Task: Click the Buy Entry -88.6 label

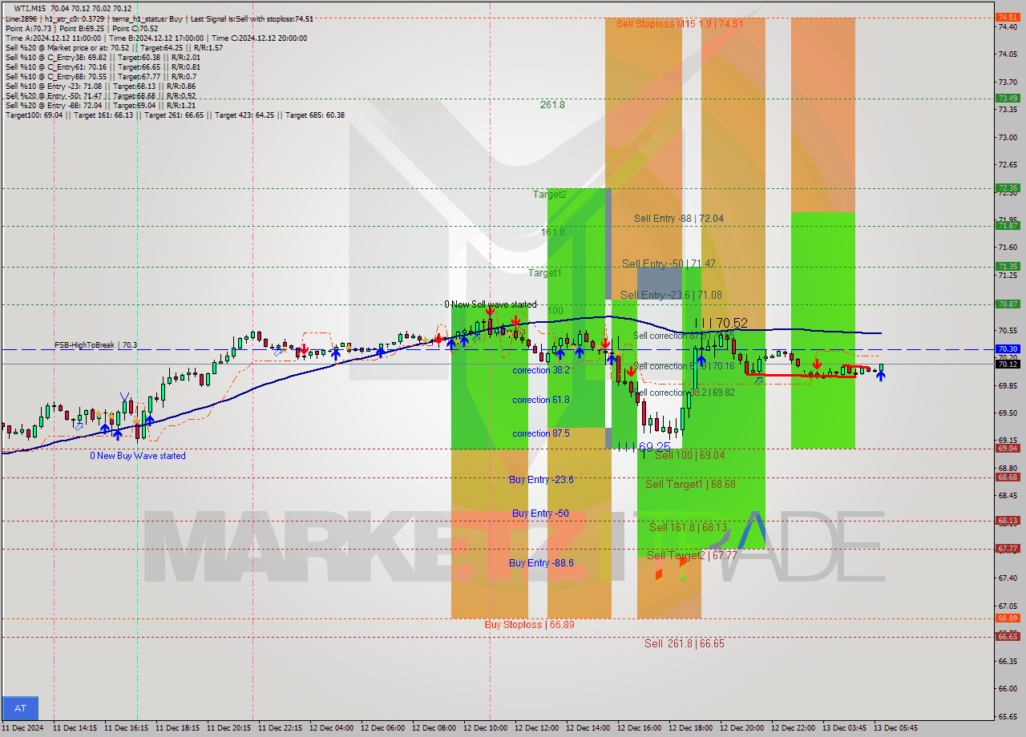Action: coord(541,563)
